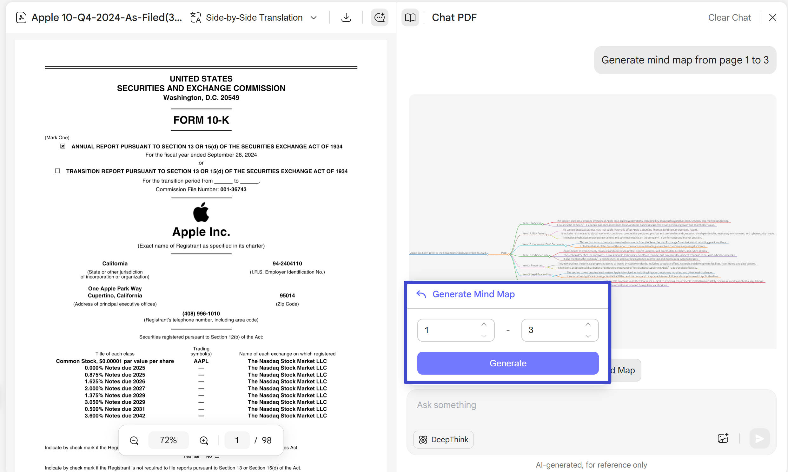Click the Apple 10-Q4-2024 document title
Screen dimensions: 788x472
tap(107, 17)
